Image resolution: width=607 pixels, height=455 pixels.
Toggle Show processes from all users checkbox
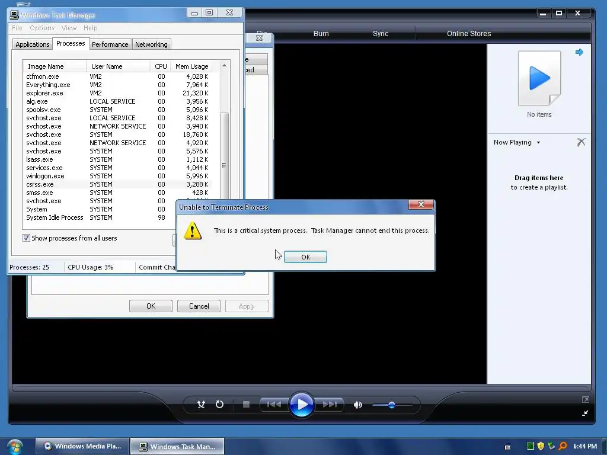click(x=26, y=238)
